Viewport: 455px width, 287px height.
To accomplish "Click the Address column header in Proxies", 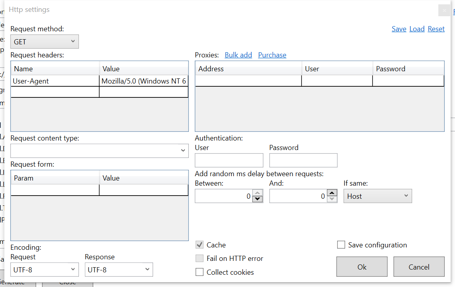I will click(248, 68).
